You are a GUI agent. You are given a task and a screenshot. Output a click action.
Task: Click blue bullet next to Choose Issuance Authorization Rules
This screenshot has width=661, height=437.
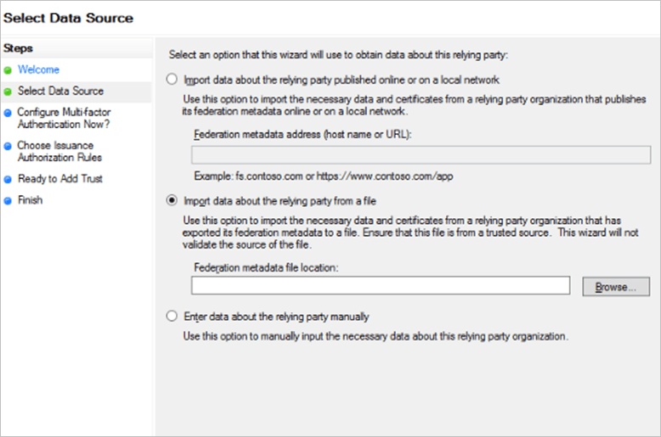coord(8,146)
